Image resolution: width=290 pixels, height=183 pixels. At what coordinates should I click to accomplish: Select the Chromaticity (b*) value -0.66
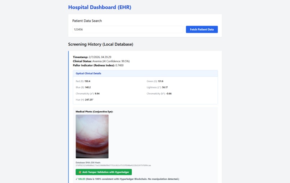pos(169,94)
